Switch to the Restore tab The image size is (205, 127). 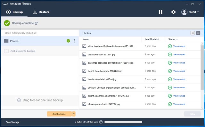[41, 12]
